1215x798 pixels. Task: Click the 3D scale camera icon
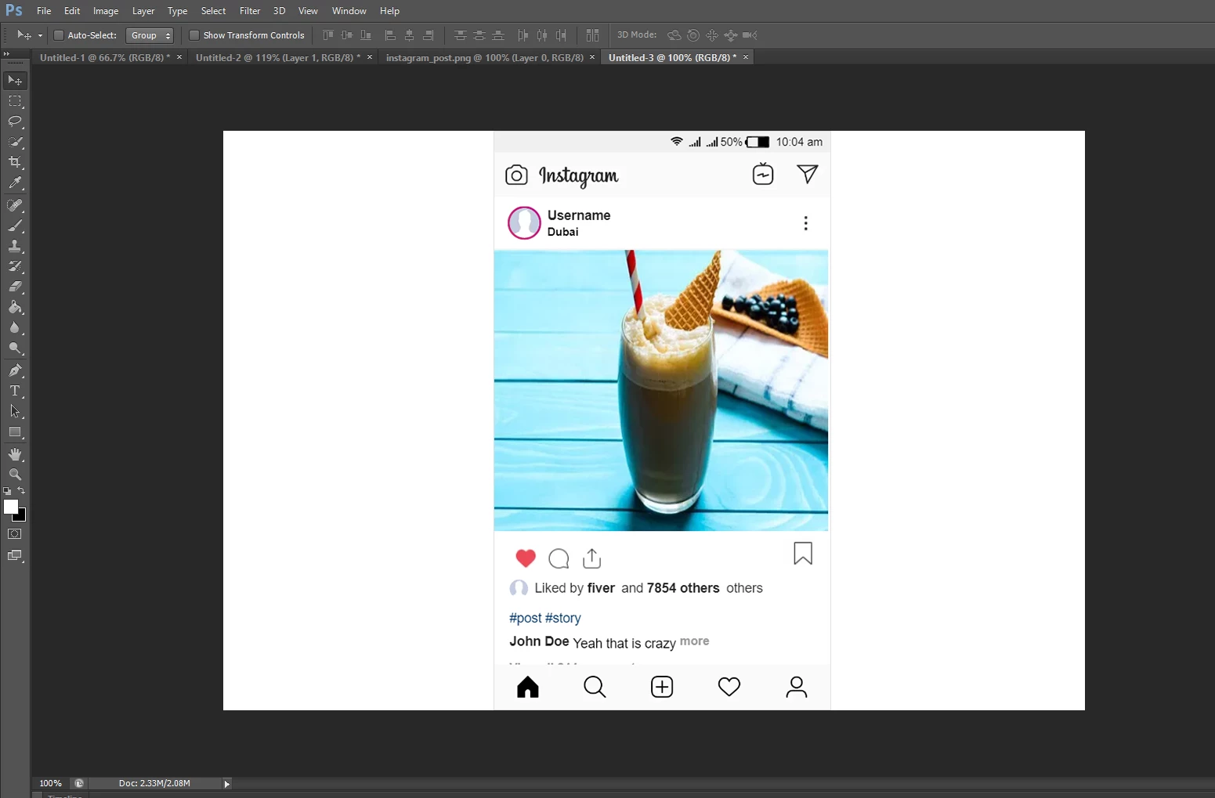750,35
